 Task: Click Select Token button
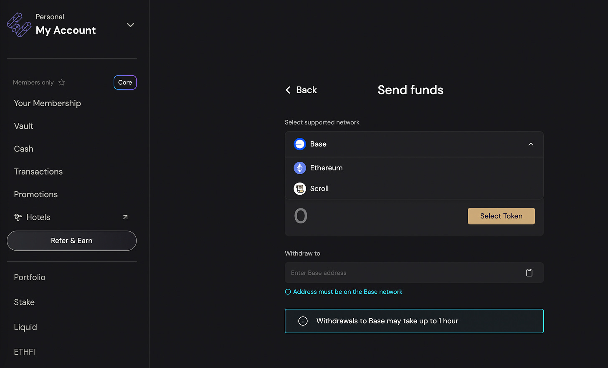(501, 216)
